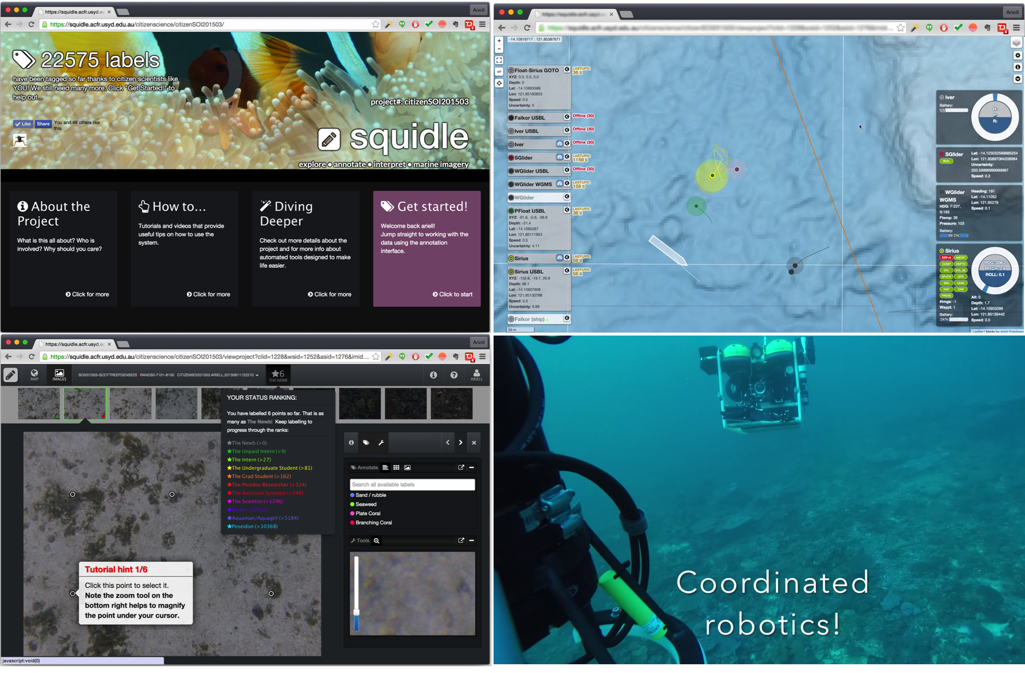Switch Annotate panel to image view
Screen dimensions: 1025x673
point(407,467)
